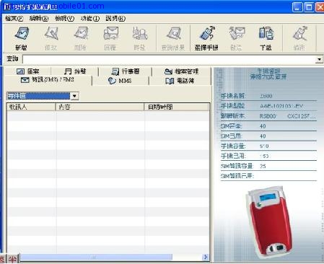Click the 手機資訊 panel heading

(x=268, y=71)
